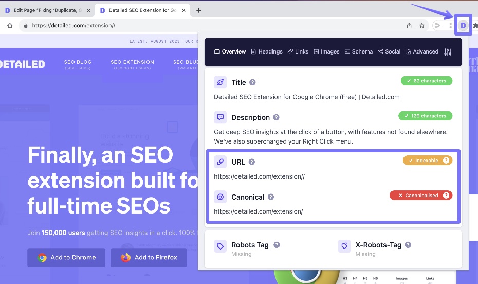Click the Title planet icon

(220, 82)
